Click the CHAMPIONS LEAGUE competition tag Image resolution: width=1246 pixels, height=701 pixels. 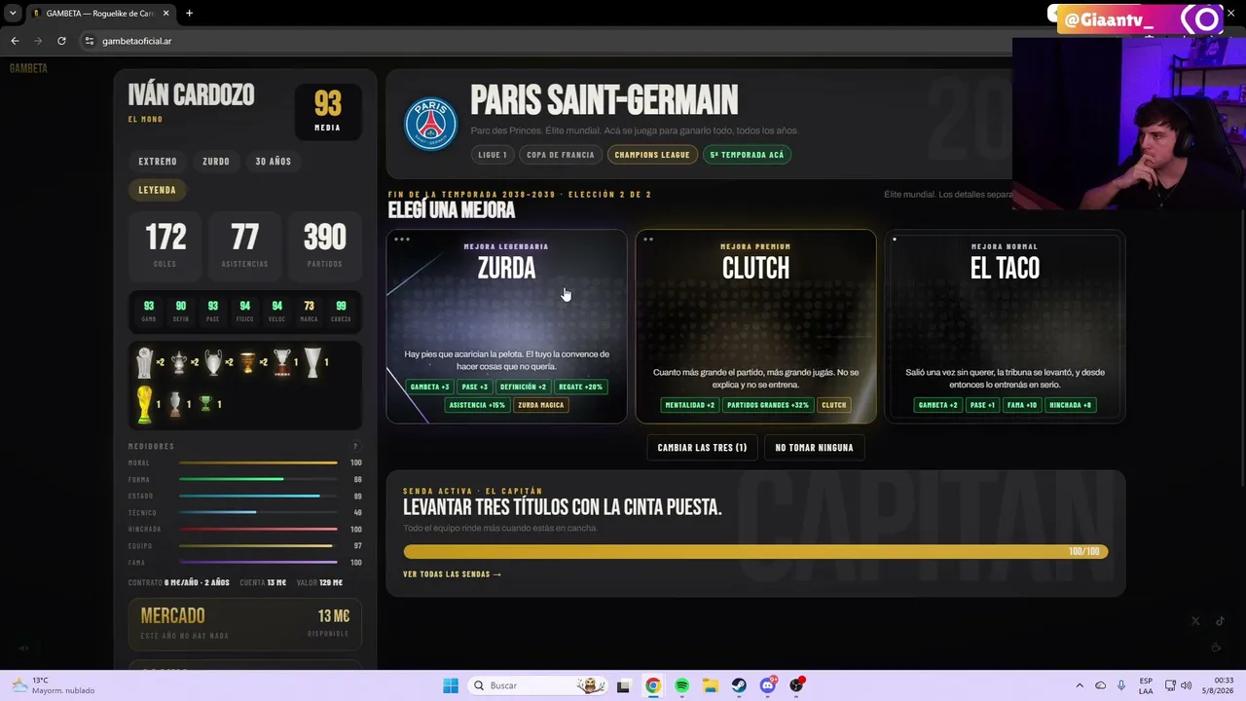click(x=652, y=155)
